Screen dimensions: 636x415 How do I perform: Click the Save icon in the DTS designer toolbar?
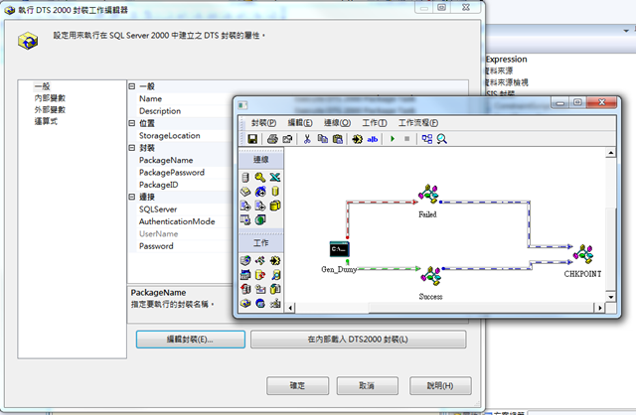point(252,139)
